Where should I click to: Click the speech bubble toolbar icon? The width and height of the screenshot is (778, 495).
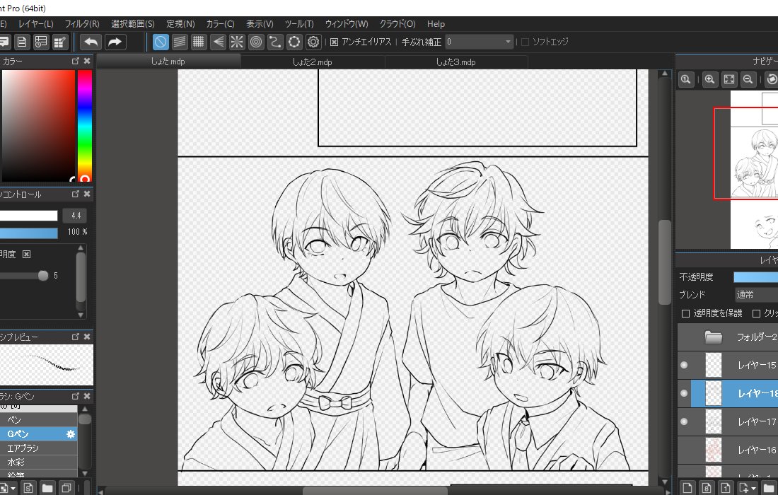[4, 42]
